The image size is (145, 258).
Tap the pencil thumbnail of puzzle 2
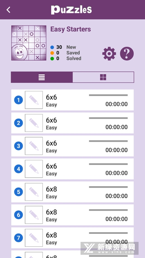click(34, 123)
